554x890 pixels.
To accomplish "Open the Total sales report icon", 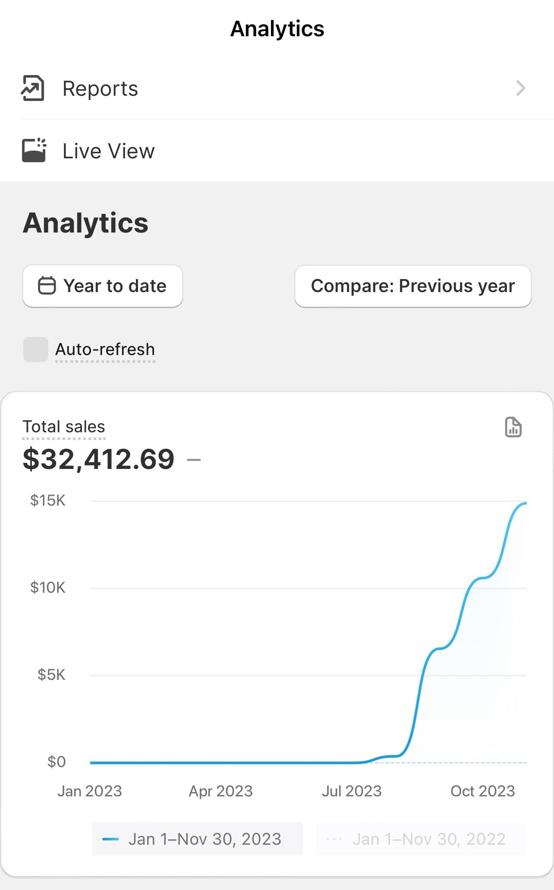I will tap(513, 428).
